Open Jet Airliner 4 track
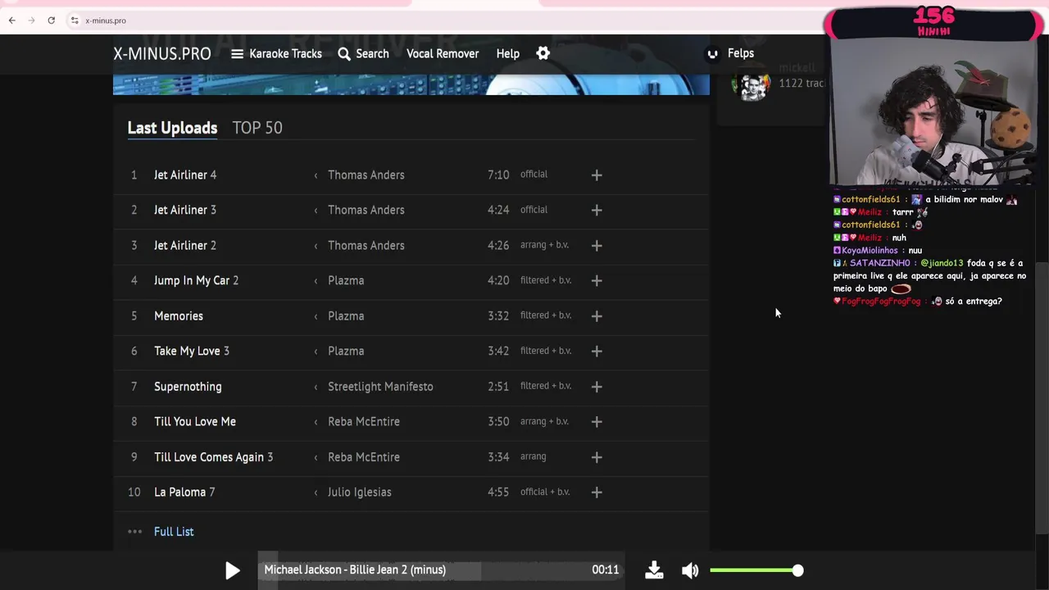 (185, 175)
